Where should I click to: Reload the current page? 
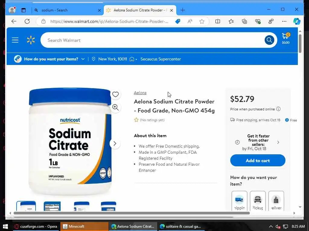tap(27, 21)
